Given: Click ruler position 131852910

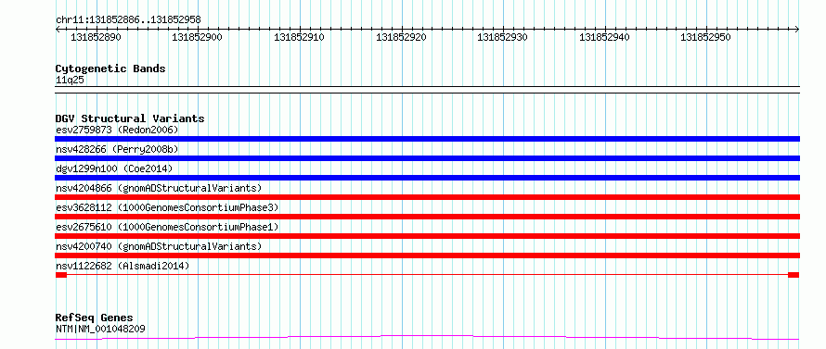Looking at the screenshot, I should click(x=299, y=37).
